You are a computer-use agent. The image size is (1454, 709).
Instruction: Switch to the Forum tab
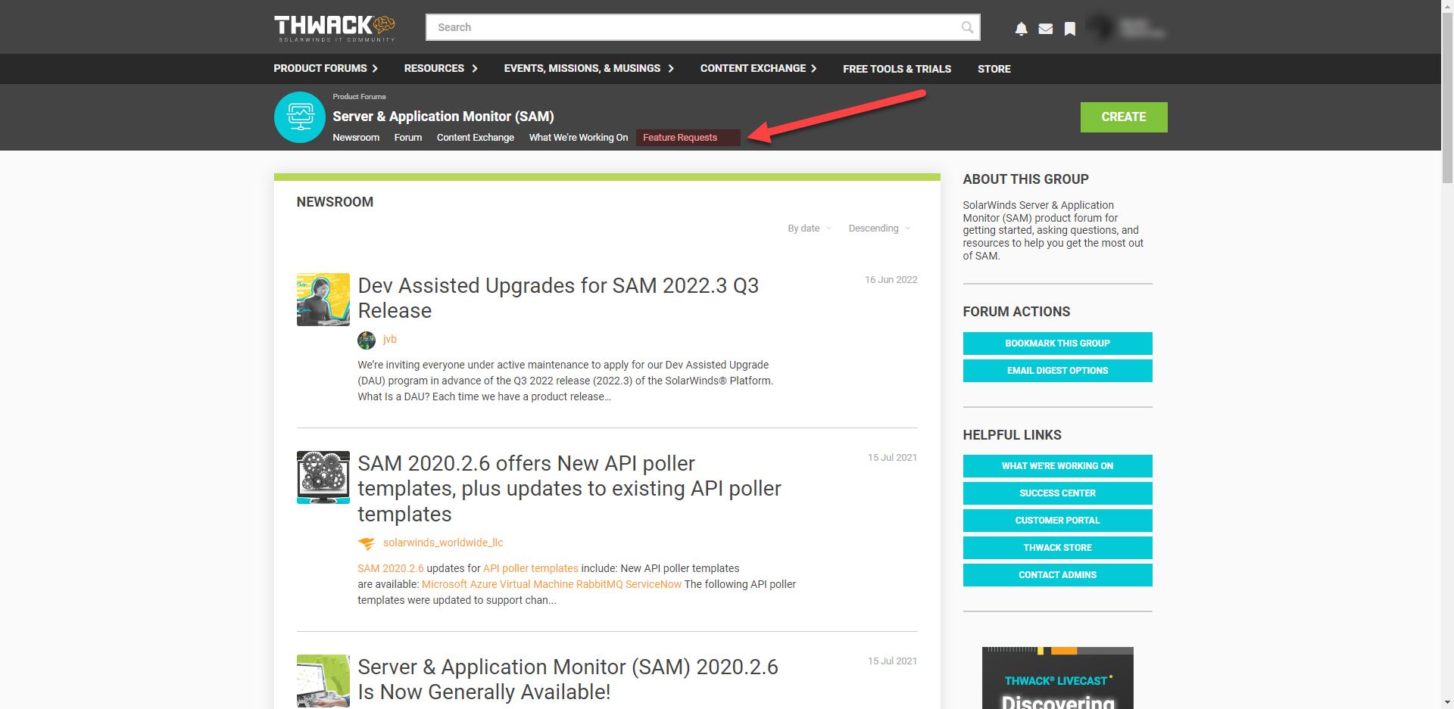coord(408,138)
